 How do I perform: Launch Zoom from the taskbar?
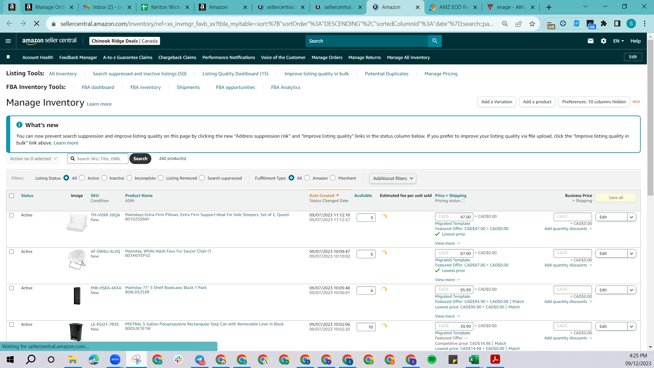coord(115,359)
